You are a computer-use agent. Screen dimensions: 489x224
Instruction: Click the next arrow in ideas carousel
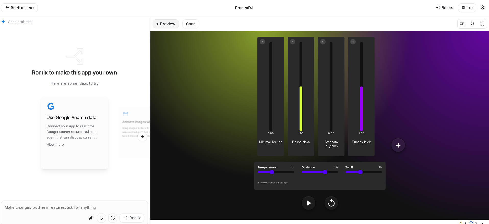pos(142,136)
